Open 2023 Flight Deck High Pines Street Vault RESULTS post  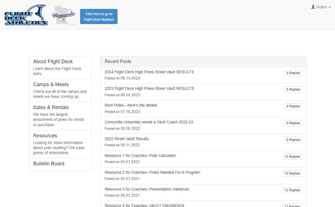point(149,88)
